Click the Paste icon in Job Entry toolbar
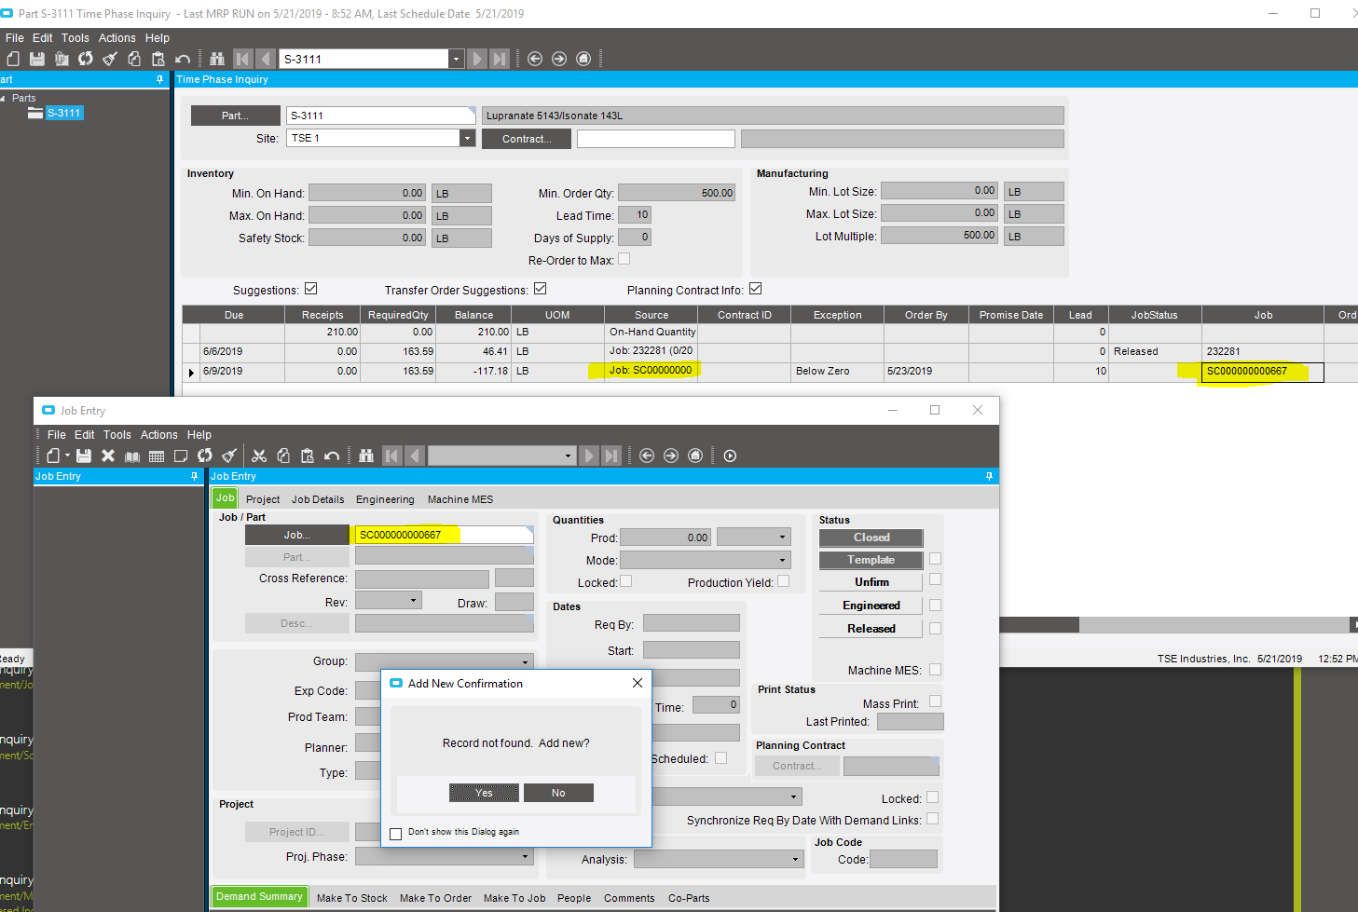Viewport: 1358px width, 912px height. point(308,456)
